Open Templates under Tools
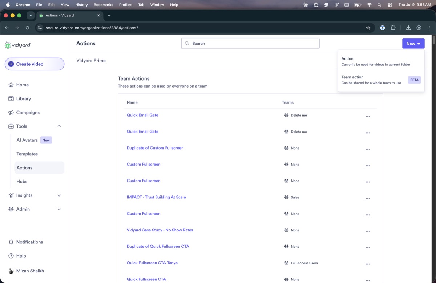The width and height of the screenshot is (436, 283). point(27,154)
